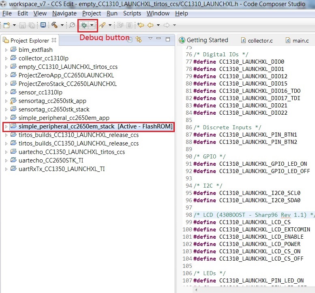Expand the sensor_cc1310lp project
Image resolution: width=315 pixels, height=293 pixels.
click(6, 92)
